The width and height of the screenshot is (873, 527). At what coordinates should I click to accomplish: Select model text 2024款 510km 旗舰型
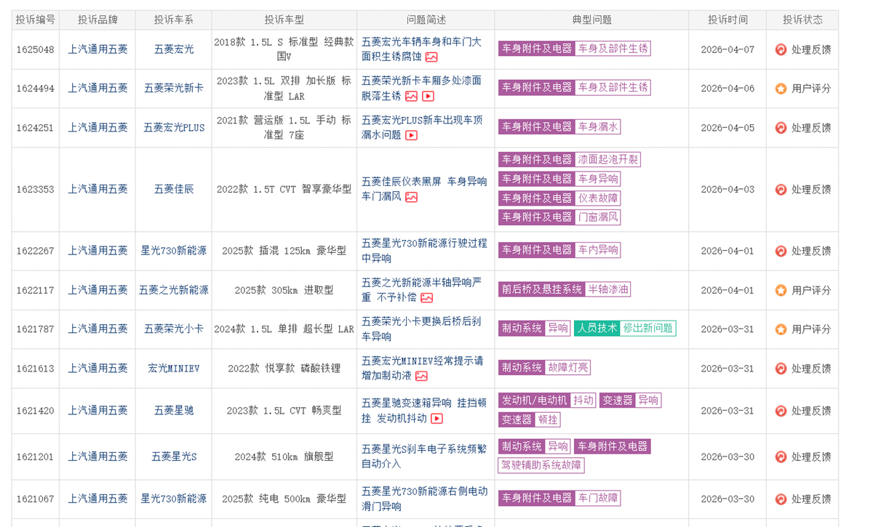[284, 456]
